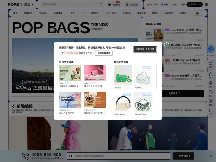Screen dimensions: 216x162
Task: Open QQ contact icon in sidebar
Action: [211, 75]
